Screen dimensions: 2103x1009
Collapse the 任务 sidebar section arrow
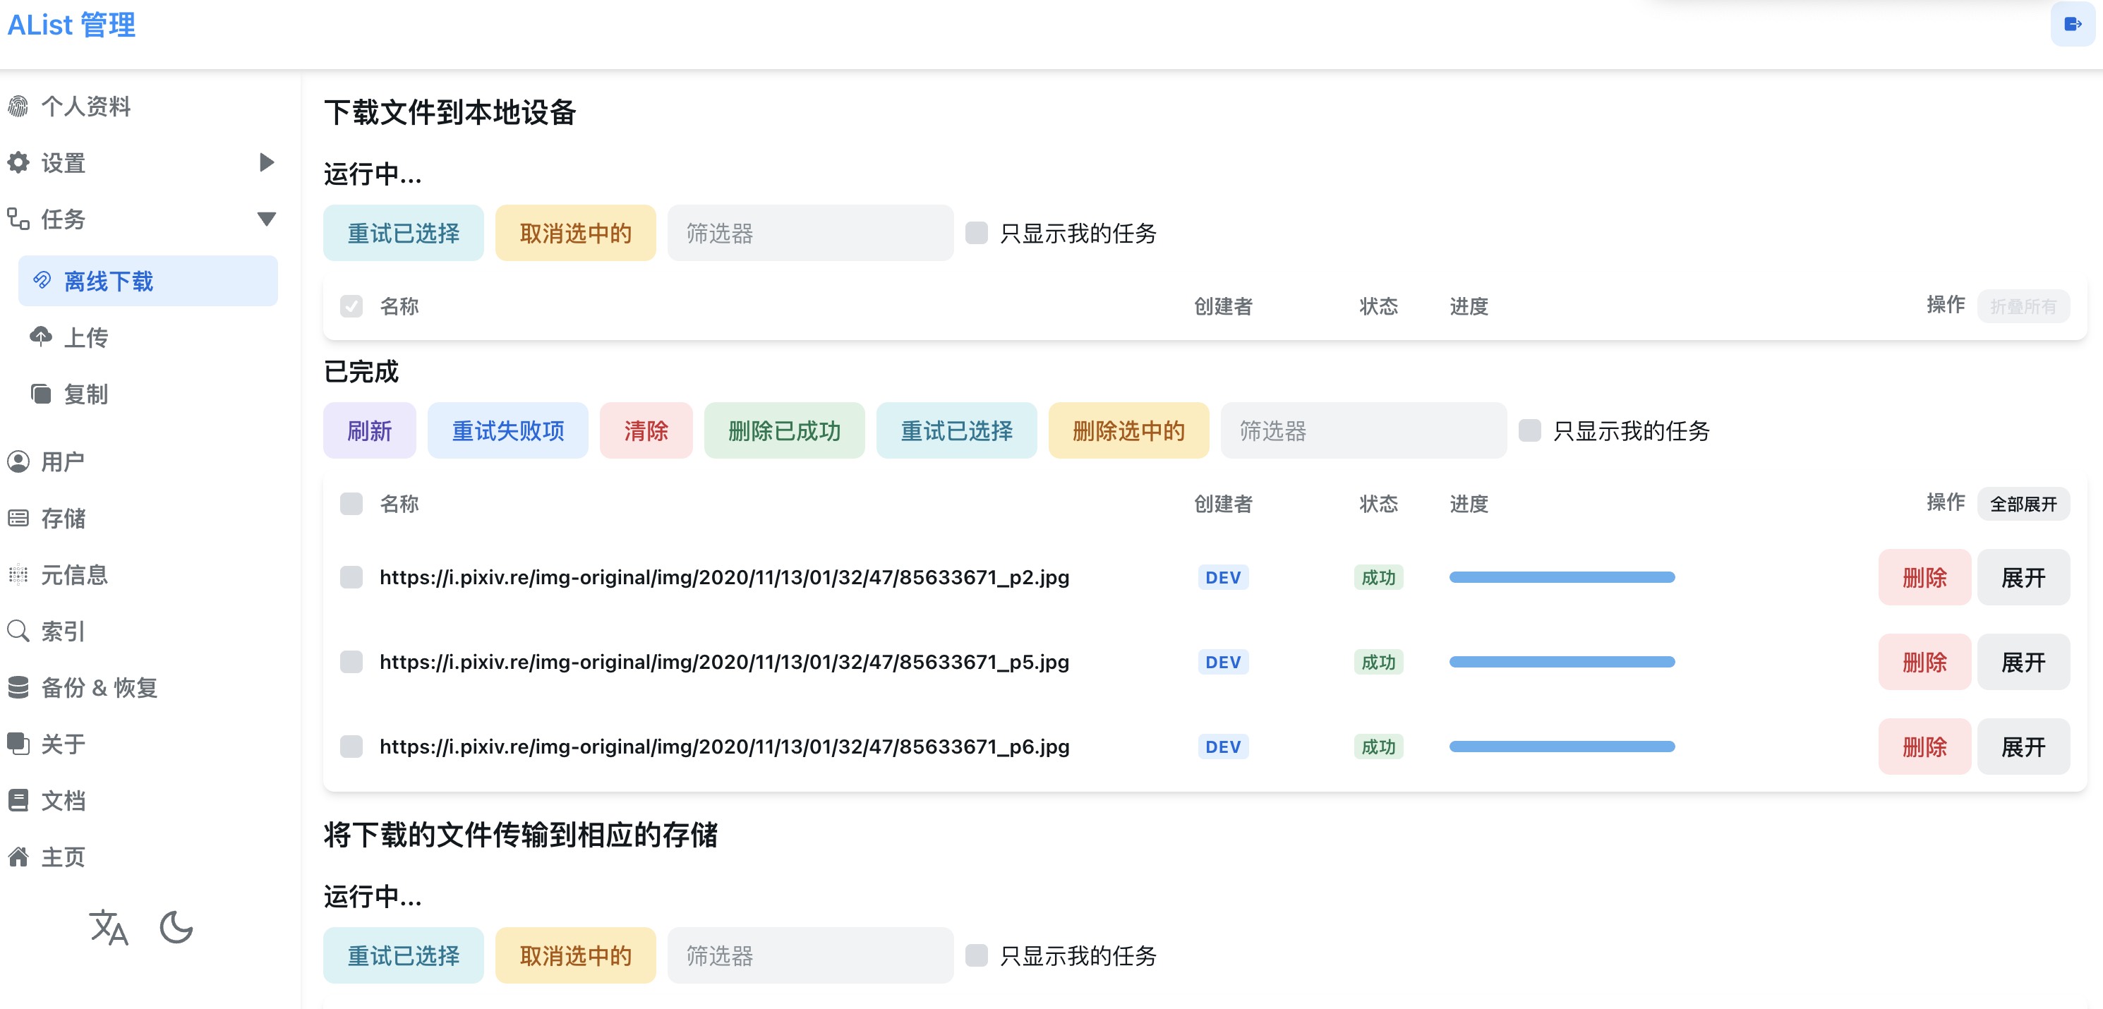[266, 219]
